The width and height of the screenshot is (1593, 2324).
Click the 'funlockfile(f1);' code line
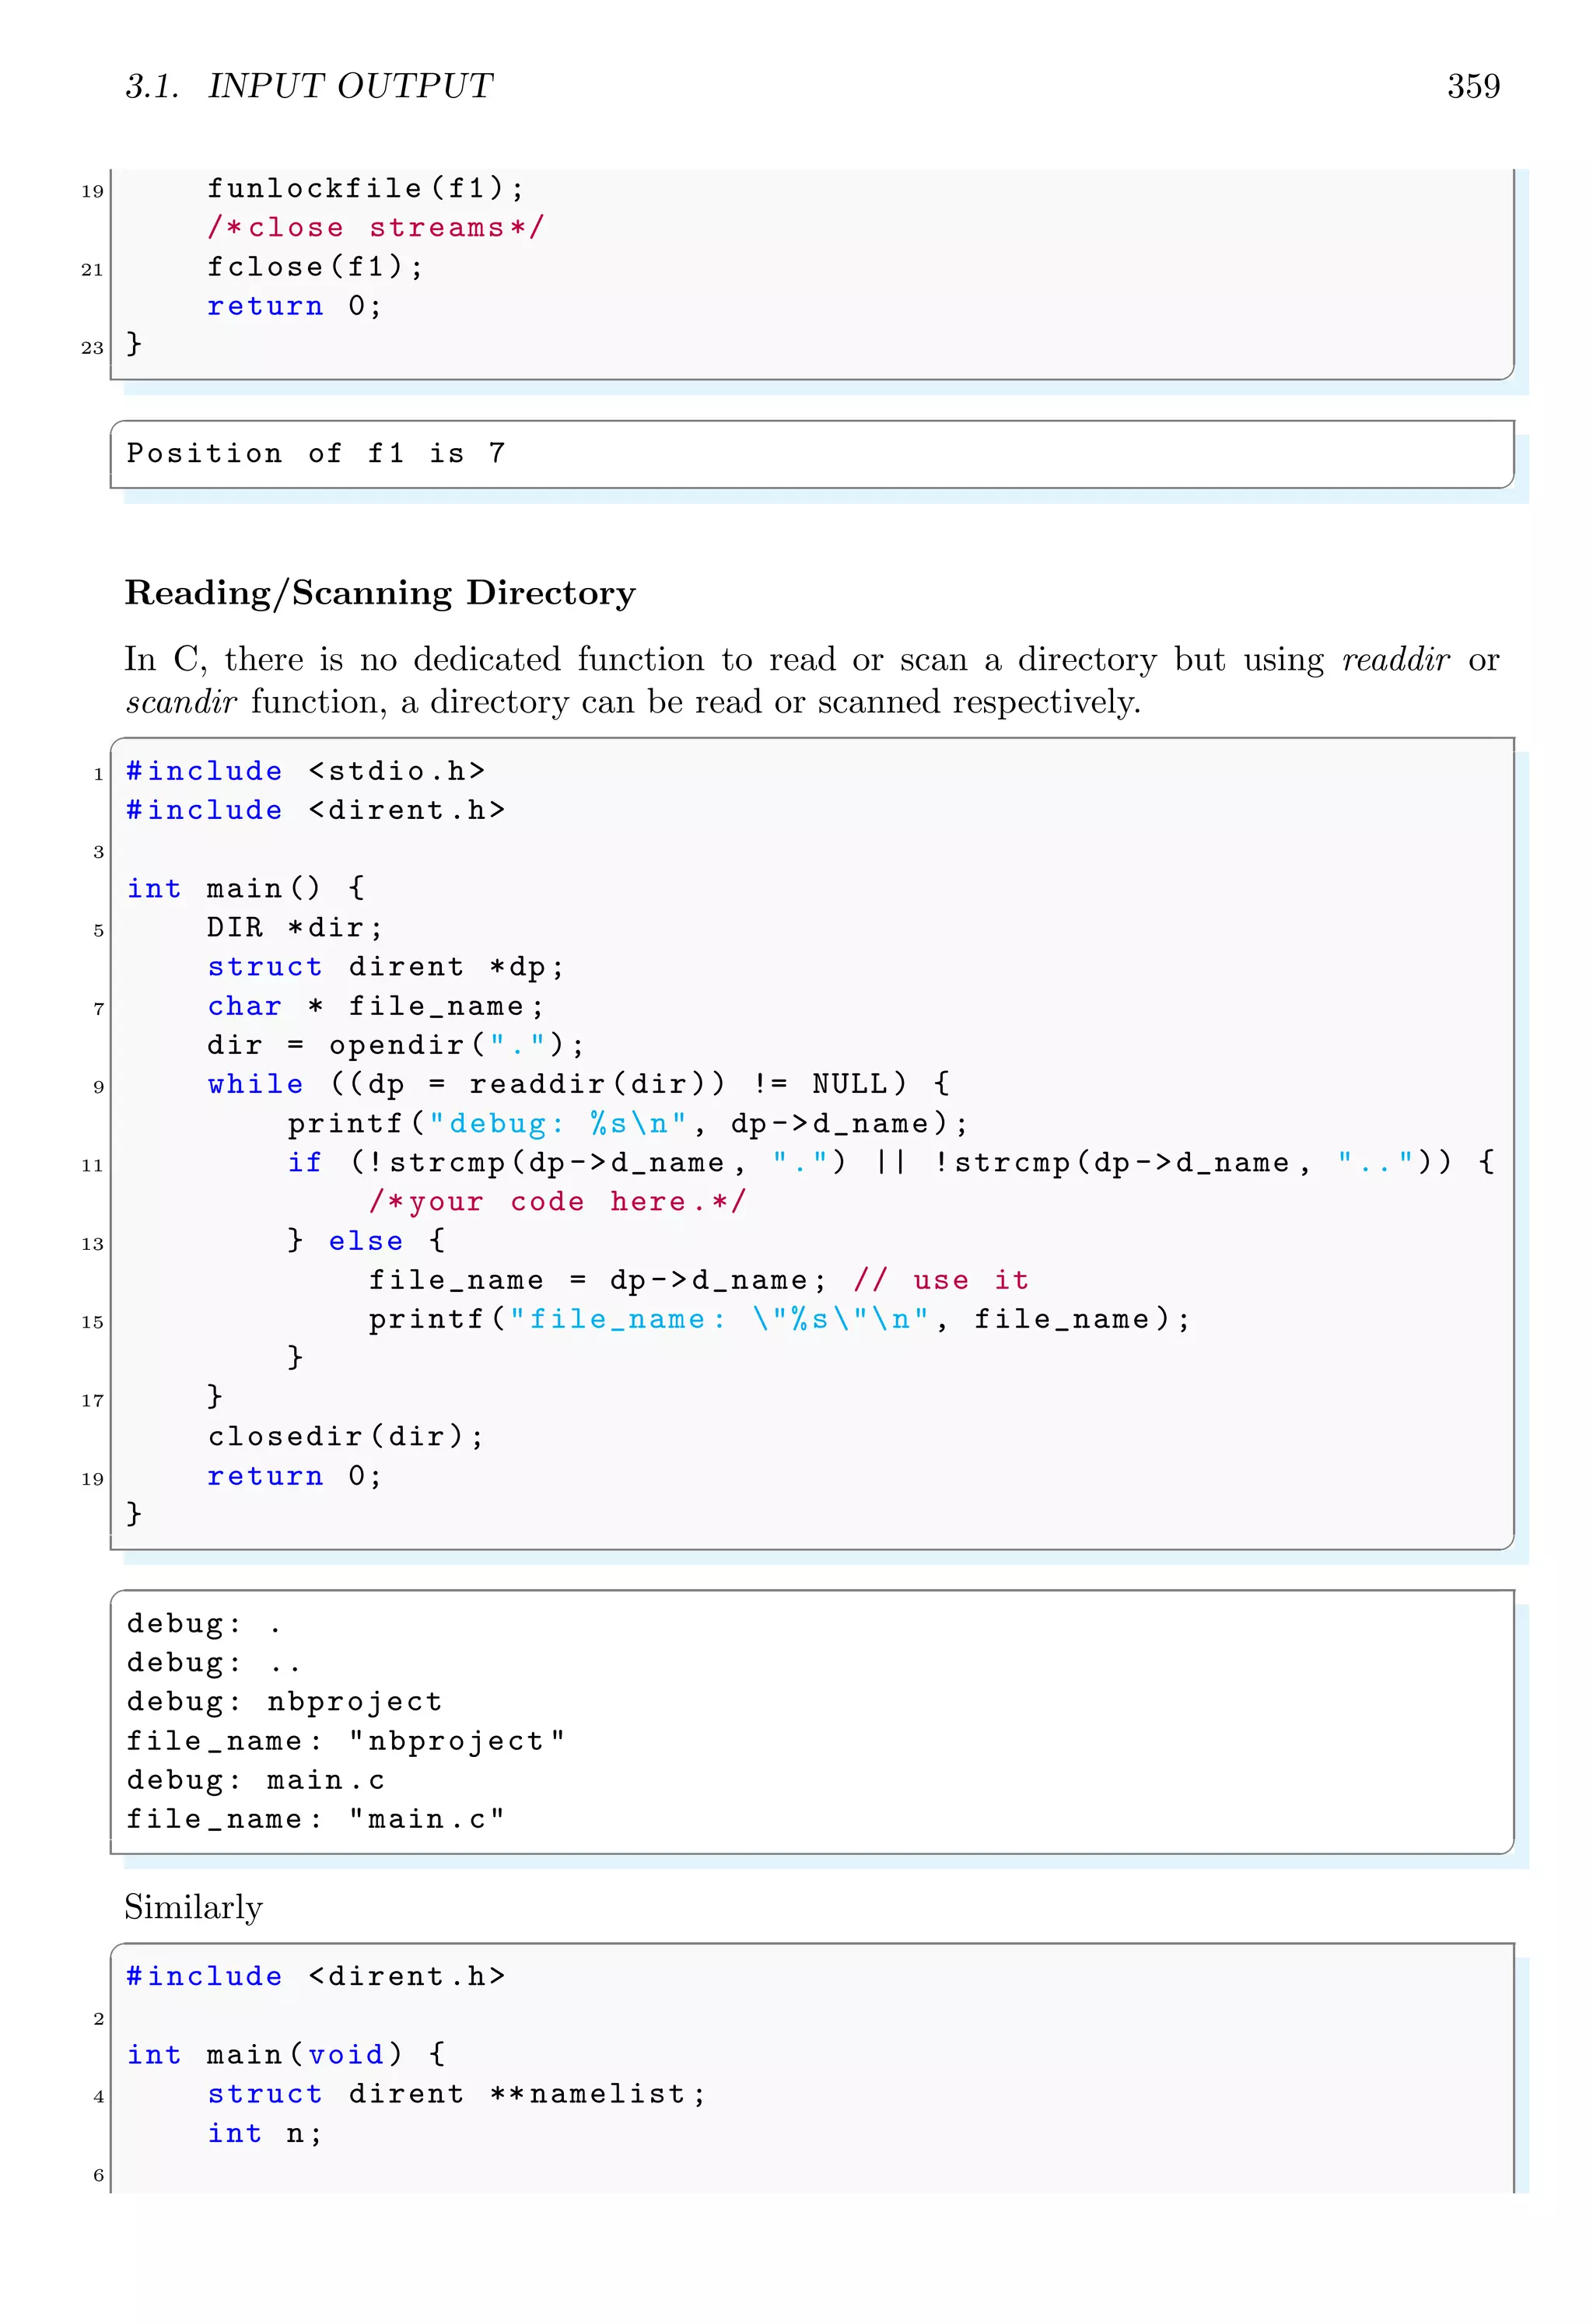click(365, 188)
